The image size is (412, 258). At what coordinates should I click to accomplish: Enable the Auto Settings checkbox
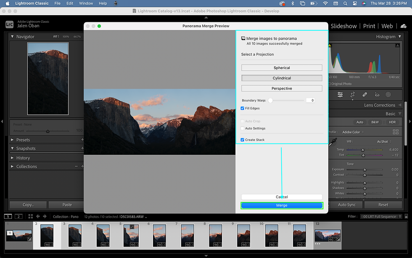(x=242, y=128)
